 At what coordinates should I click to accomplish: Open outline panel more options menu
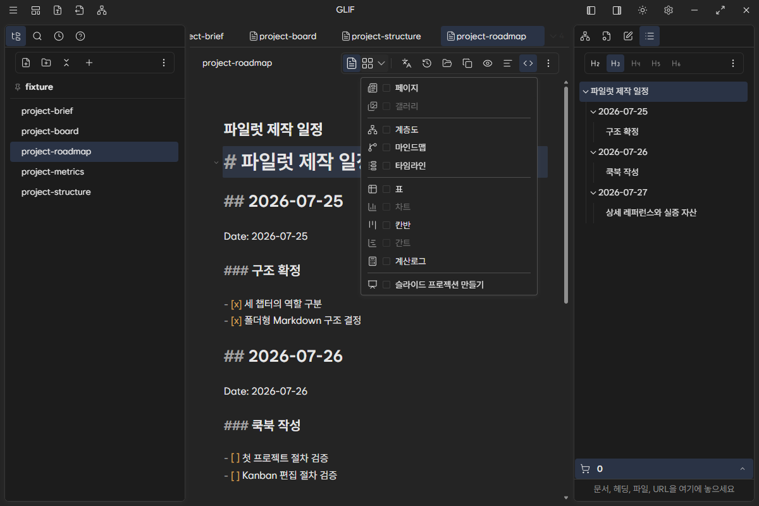pyautogui.click(x=733, y=63)
